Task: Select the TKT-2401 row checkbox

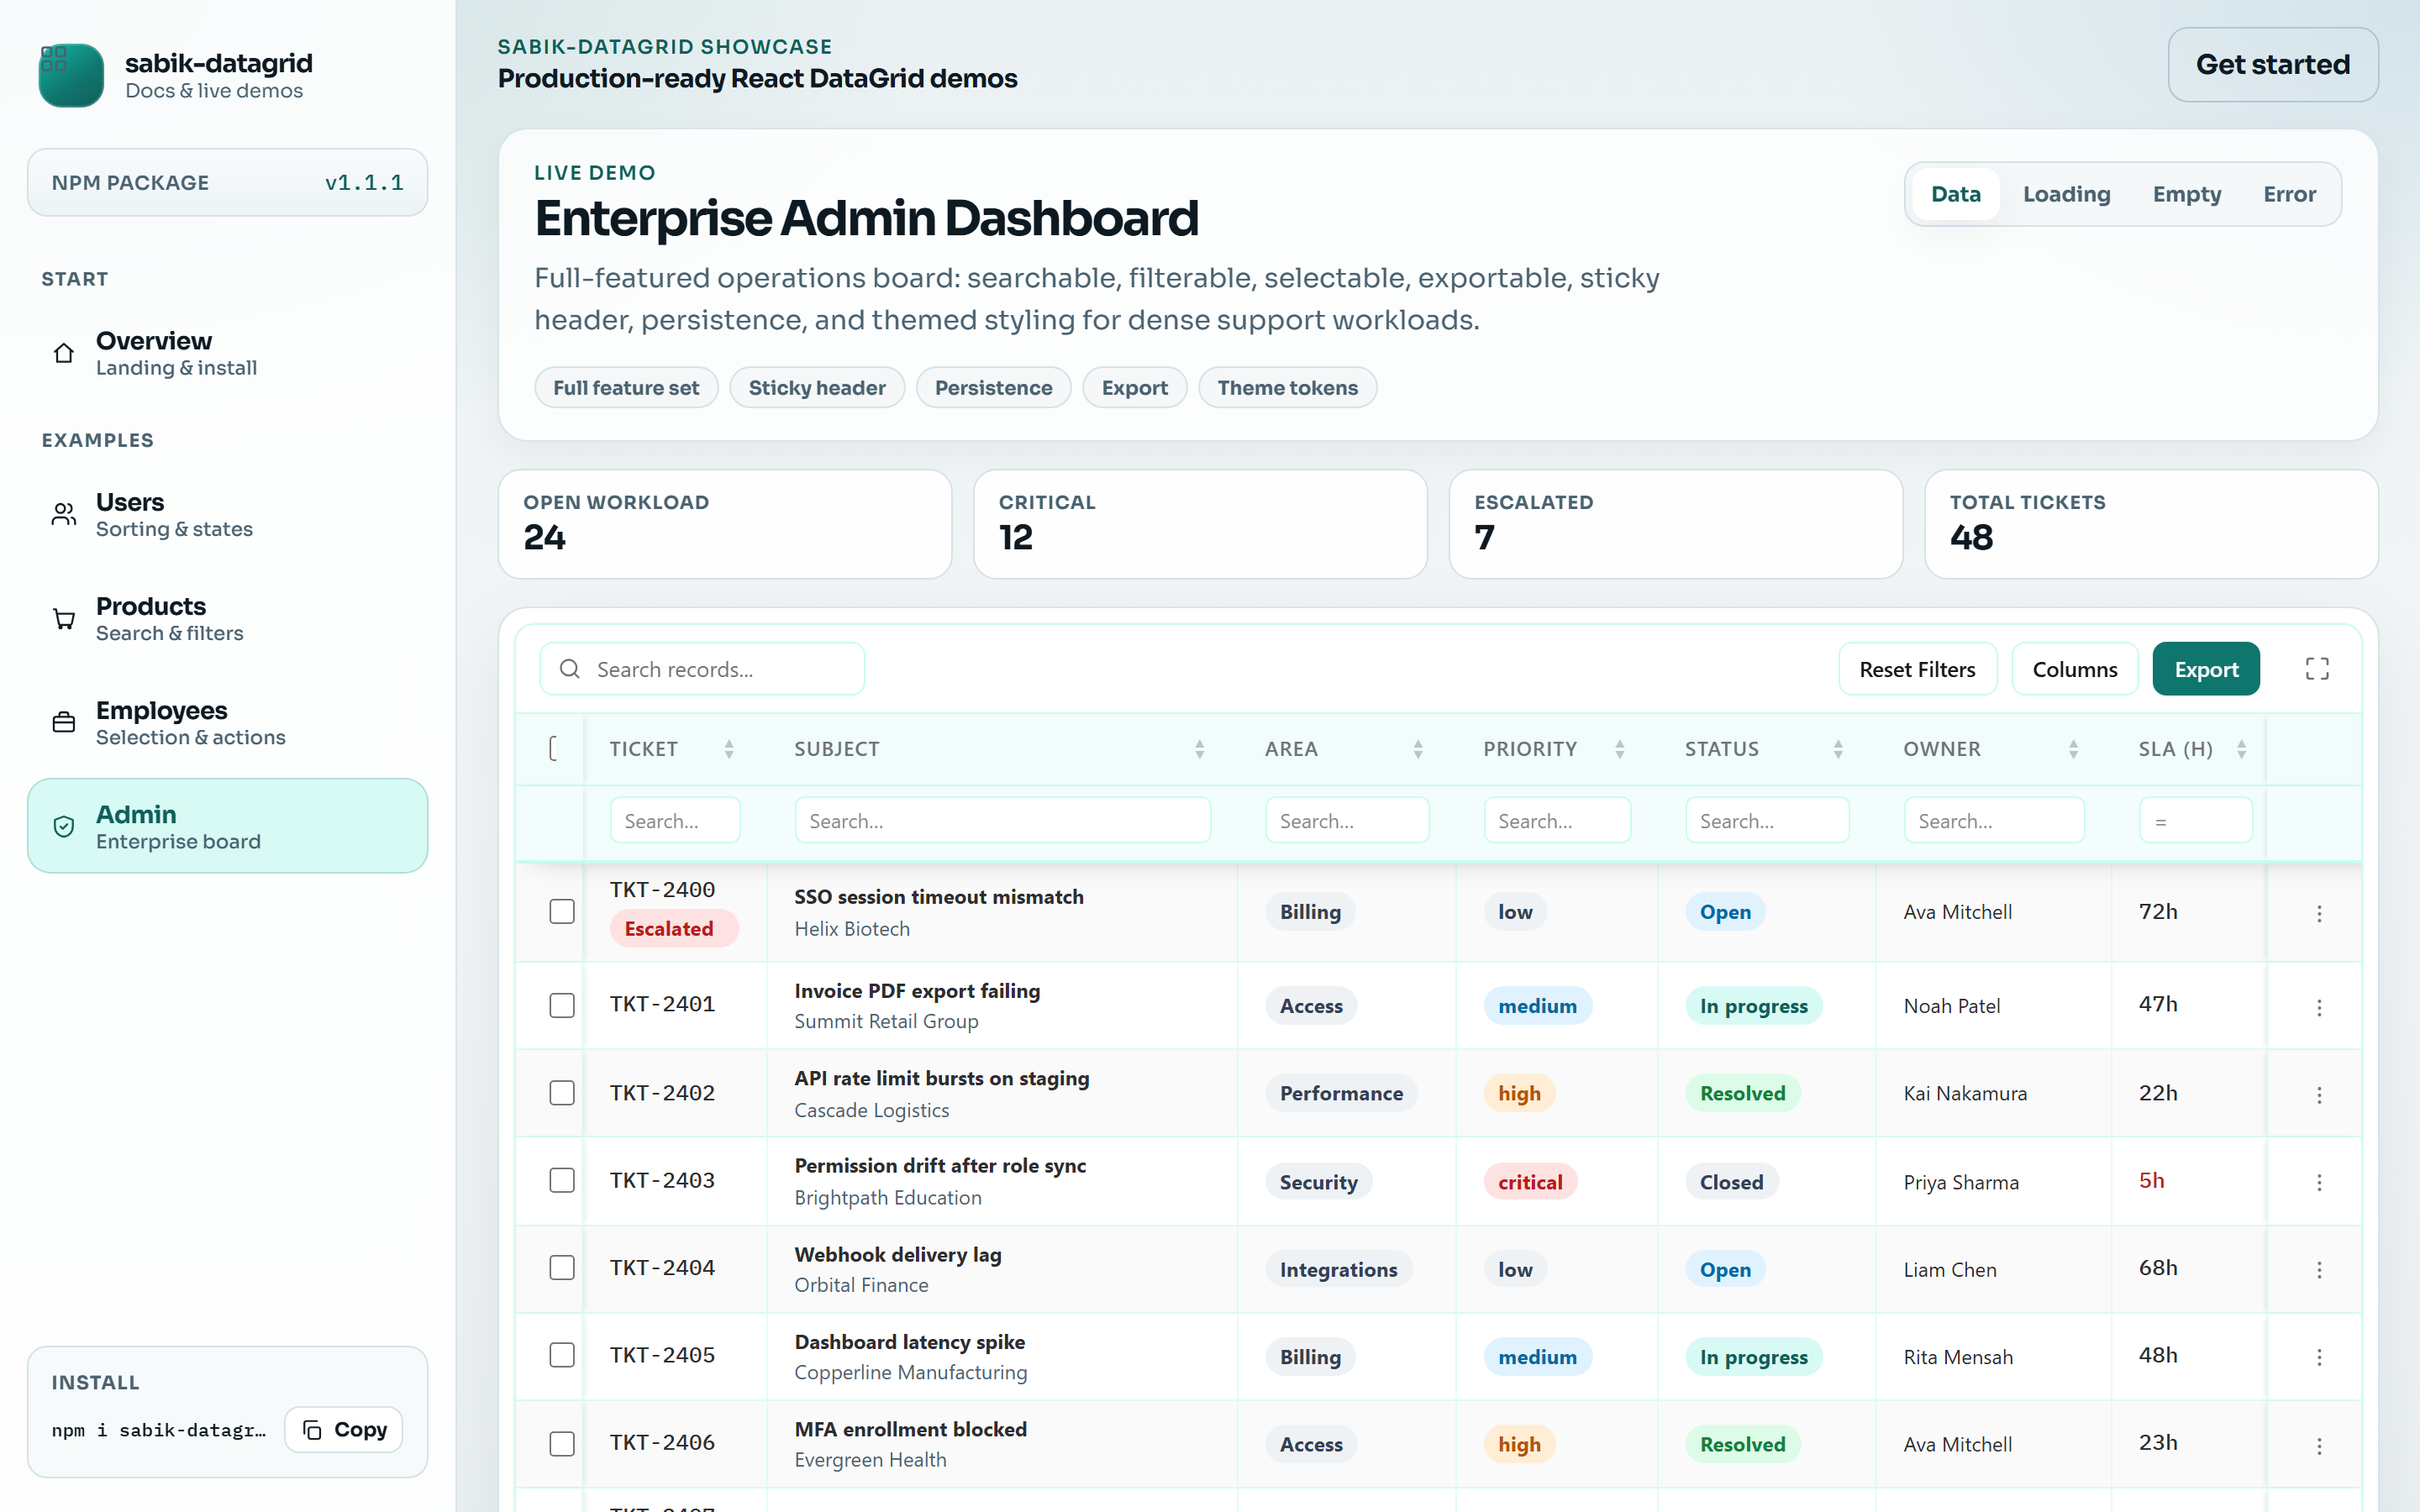Action: click(562, 1005)
